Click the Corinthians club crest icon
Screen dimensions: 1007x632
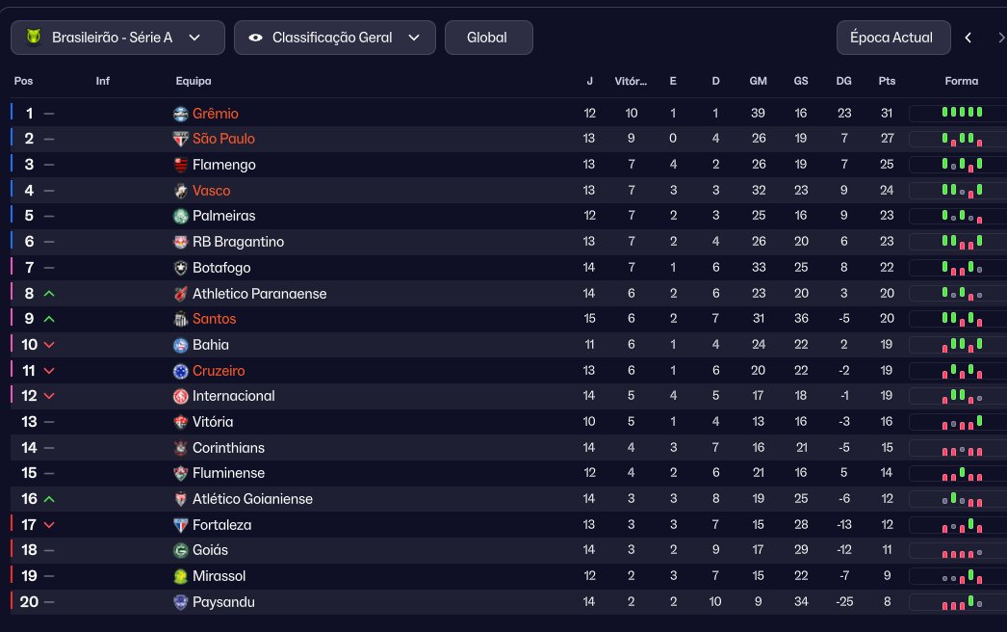[180, 448]
